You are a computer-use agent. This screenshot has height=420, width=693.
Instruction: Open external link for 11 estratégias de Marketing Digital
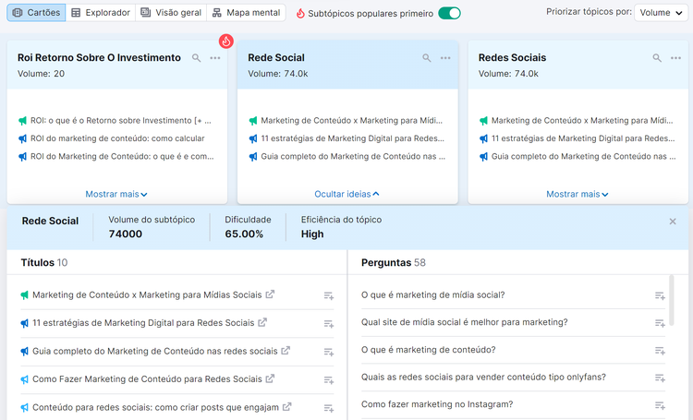pyautogui.click(x=262, y=322)
